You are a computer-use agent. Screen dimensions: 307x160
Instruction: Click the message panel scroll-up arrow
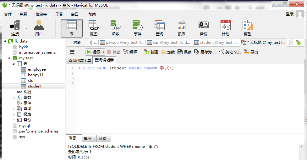tap(301, 147)
